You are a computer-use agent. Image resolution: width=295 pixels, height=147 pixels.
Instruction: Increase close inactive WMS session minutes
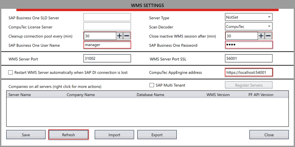click(261, 36)
